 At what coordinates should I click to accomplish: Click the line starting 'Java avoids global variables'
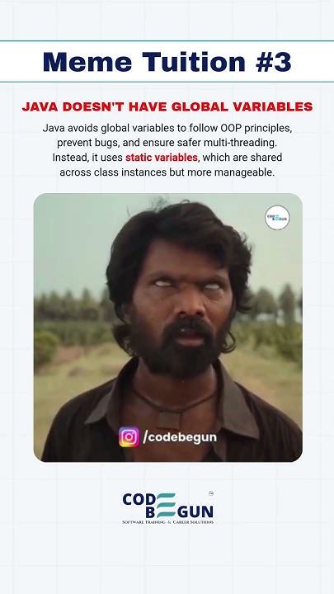pos(167,128)
